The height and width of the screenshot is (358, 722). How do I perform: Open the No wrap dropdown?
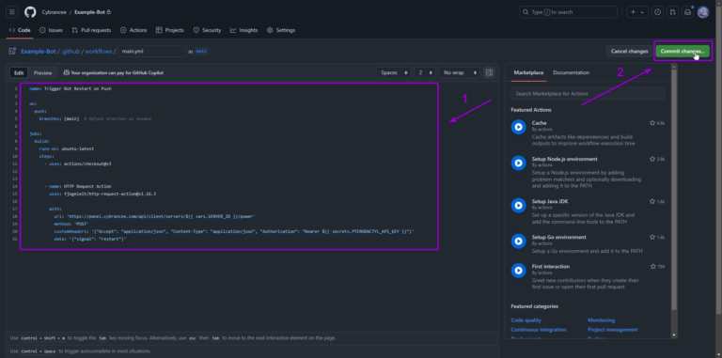459,72
